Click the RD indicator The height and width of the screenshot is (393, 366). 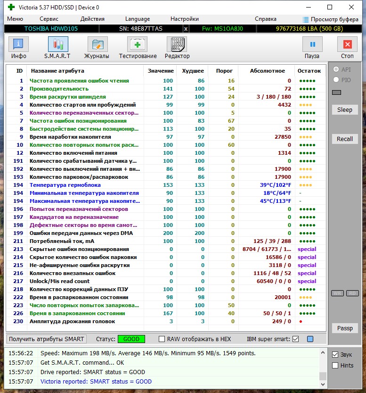pyautogui.click(x=352, y=293)
